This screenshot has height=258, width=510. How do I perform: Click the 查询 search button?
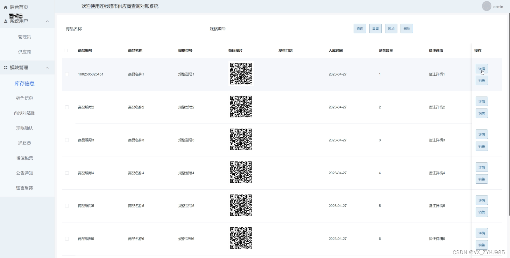click(360, 29)
